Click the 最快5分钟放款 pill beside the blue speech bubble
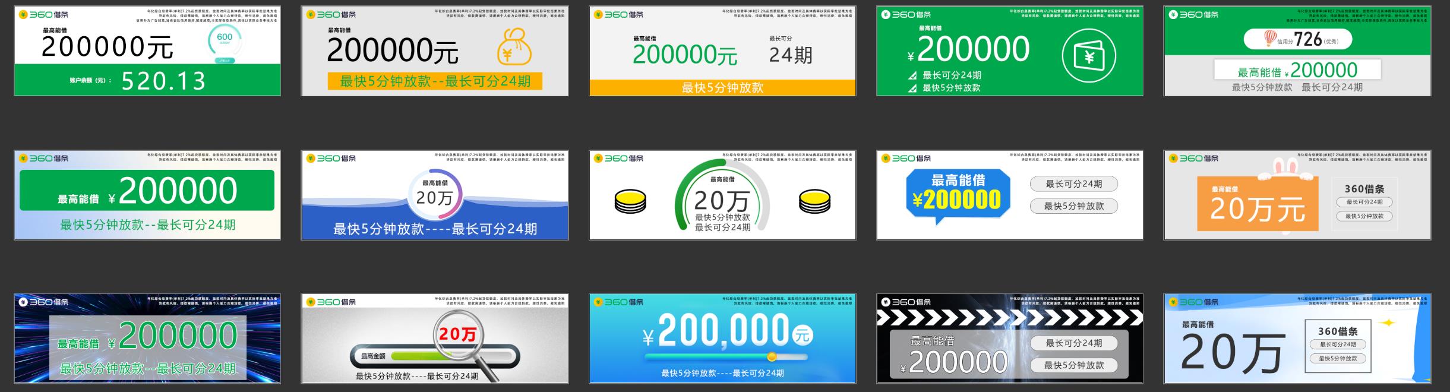This screenshot has height=392, width=1450. click(1074, 206)
